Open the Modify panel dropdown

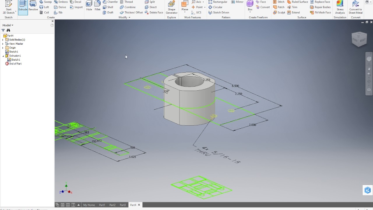pyautogui.click(x=124, y=17)
